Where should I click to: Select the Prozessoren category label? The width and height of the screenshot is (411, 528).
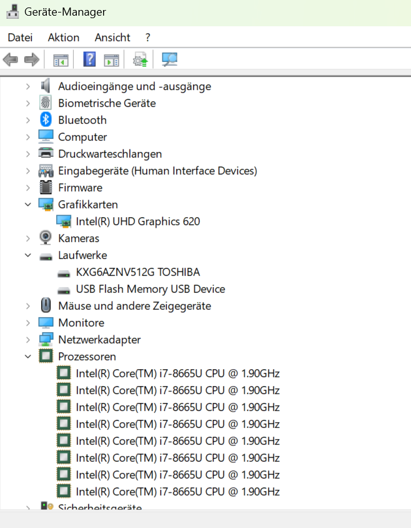[x=87, y=356]
